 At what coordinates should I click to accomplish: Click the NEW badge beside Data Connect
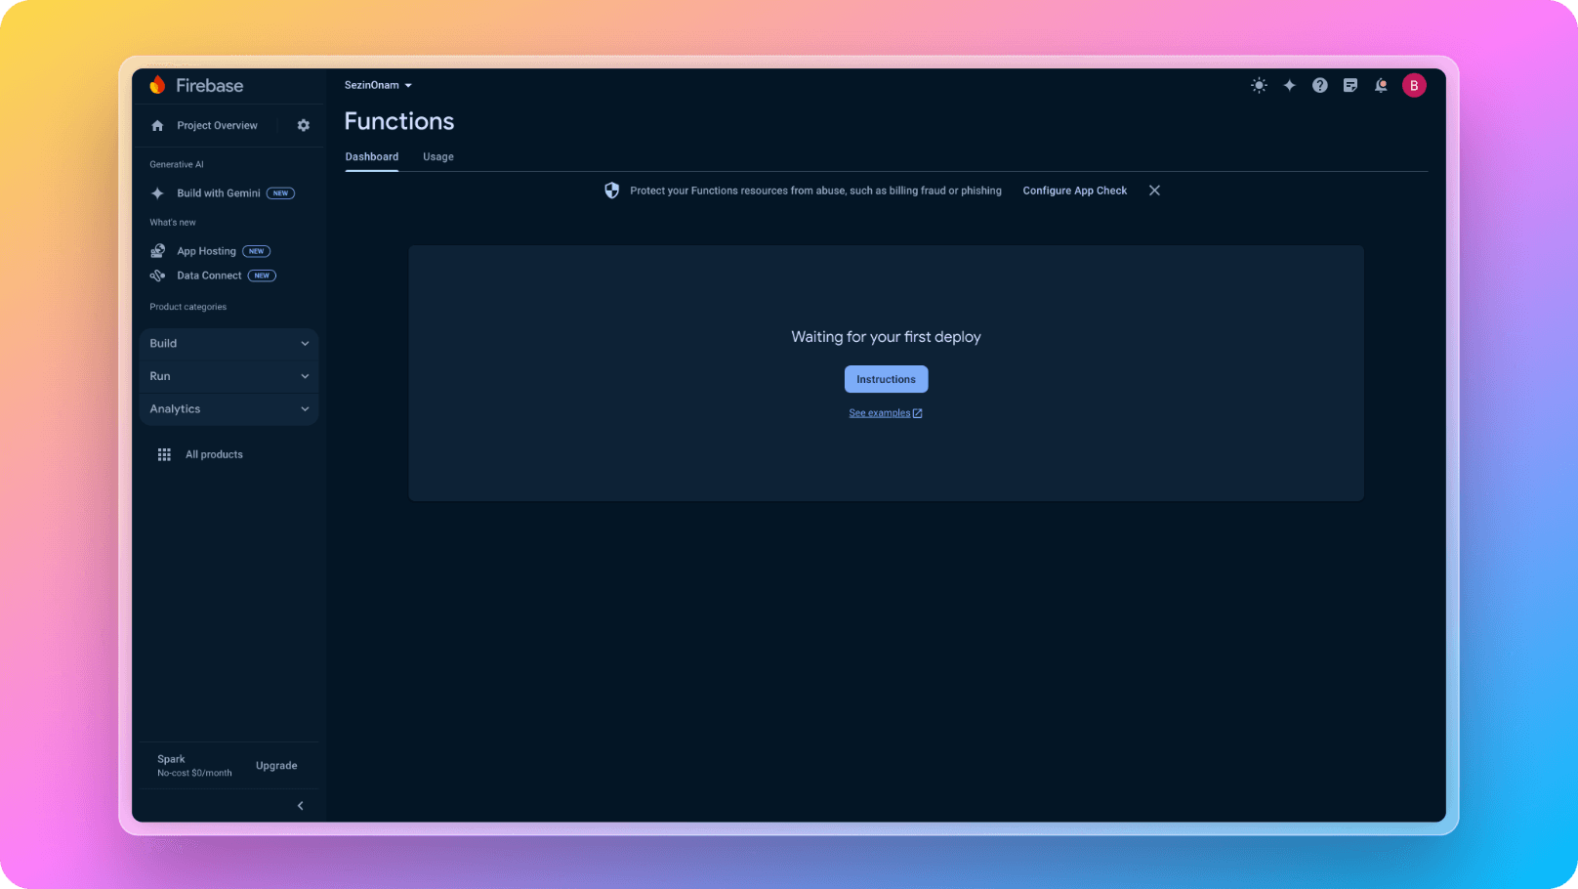click(x=262, y=275)
